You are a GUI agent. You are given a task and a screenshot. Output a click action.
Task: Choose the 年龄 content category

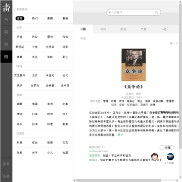coord(50,57)
